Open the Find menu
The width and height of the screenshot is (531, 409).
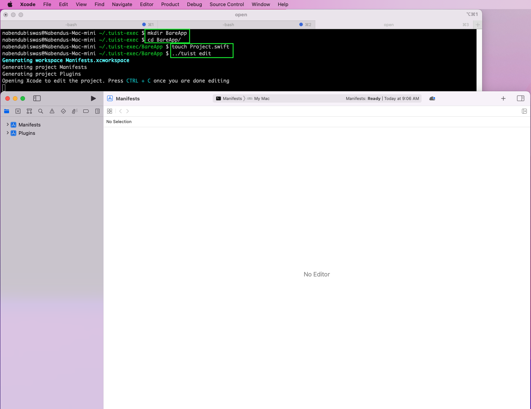[x=100, y=5]
